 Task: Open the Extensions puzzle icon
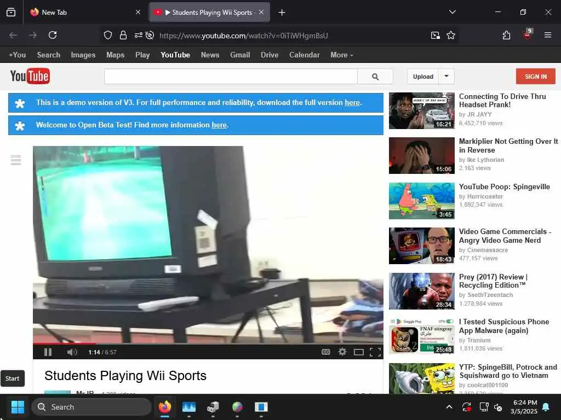[x=506, y=35]
